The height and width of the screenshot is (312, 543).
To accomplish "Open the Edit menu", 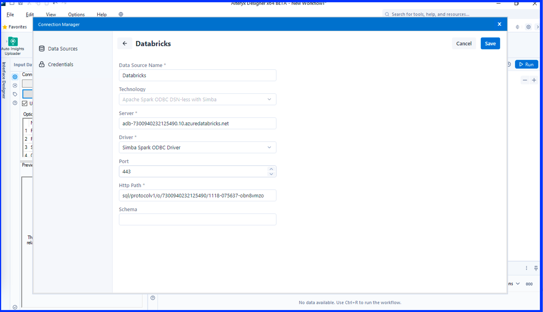I will click(30, 14).
